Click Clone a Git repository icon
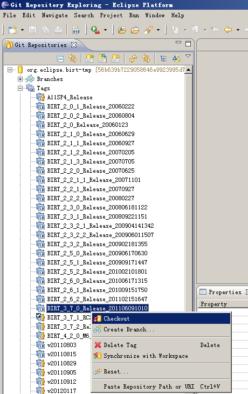 [102, 58]
